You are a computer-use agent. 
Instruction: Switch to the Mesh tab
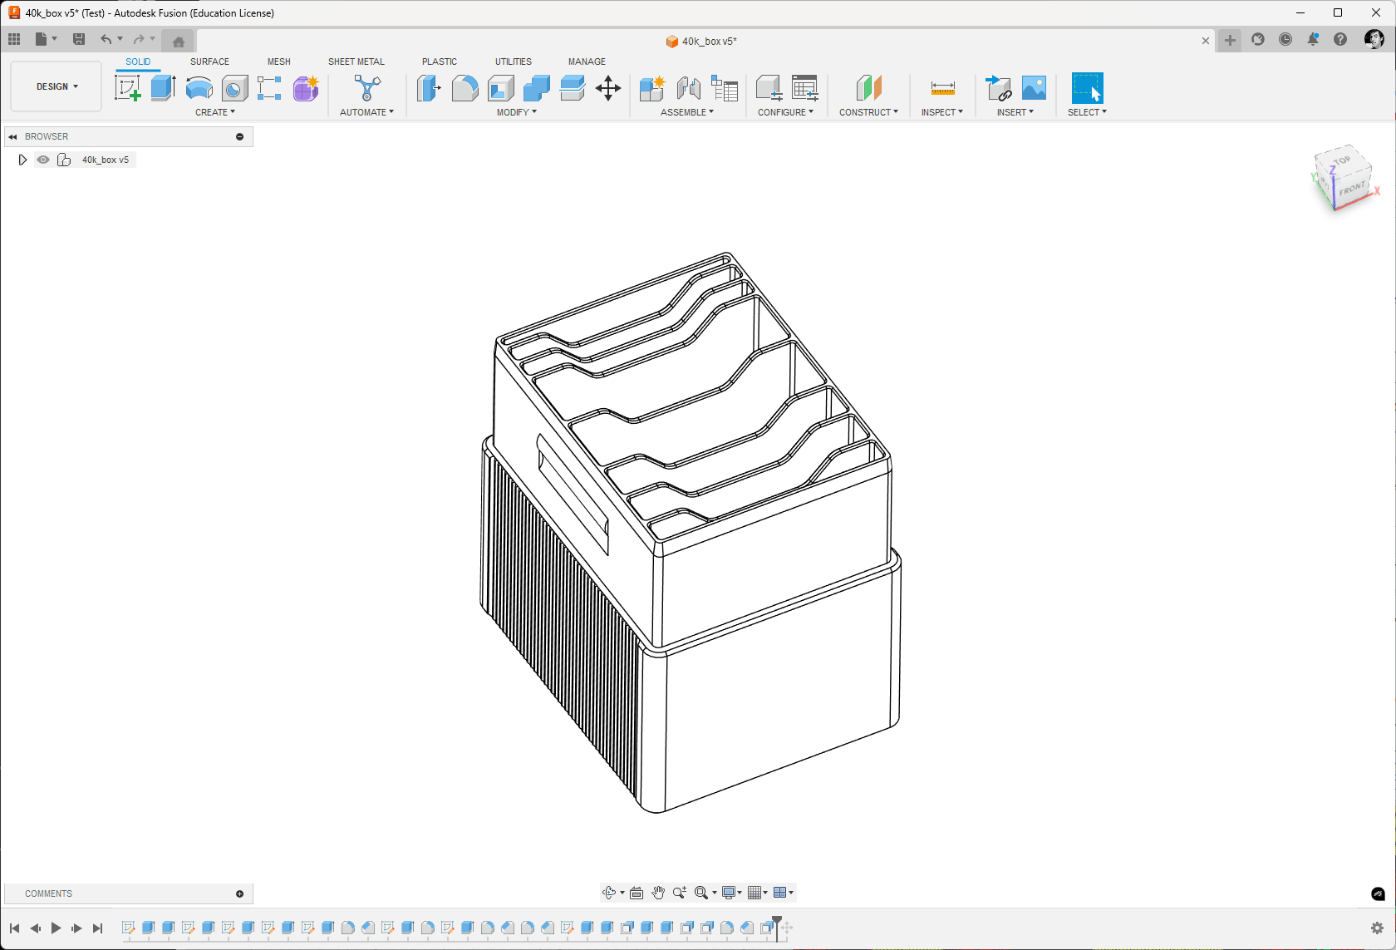tap(279, 62)
